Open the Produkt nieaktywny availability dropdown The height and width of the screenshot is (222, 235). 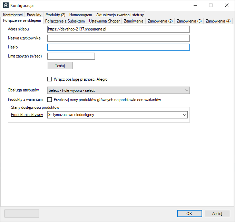117,115
